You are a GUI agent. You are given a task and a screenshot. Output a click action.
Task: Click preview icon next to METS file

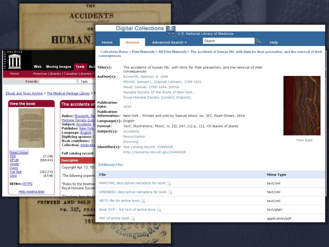click(x=143, y=201)
